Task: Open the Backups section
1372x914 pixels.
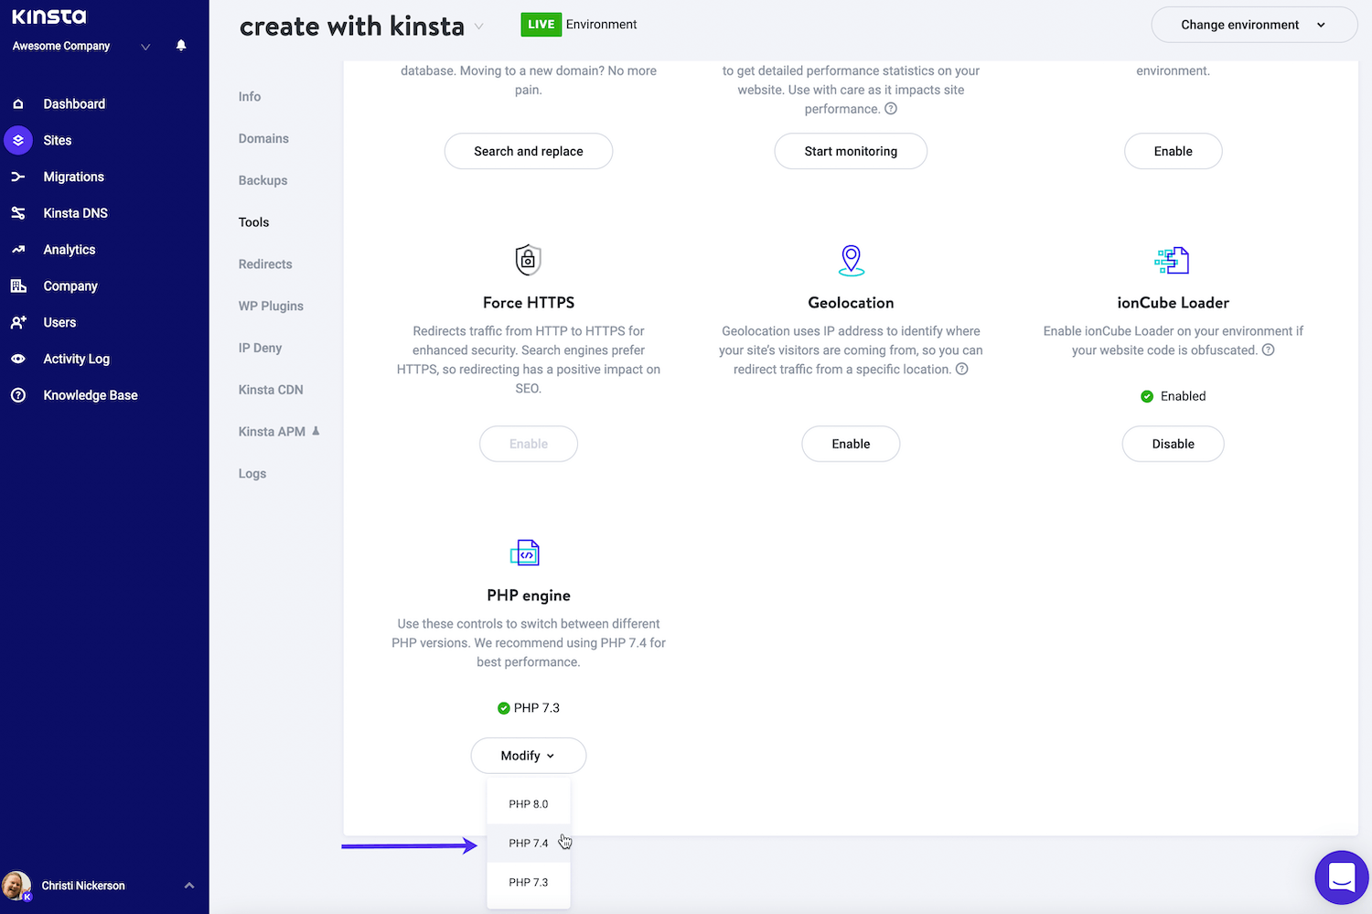Action: pos(263,181)
